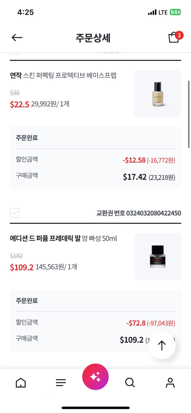Open the search tab
Image resolution: width=191 pixels, height=413 pixels.
pos(130,382)
